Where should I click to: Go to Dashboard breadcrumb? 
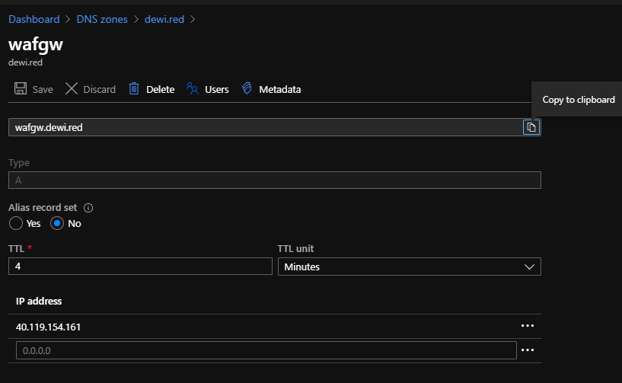click(x=33, y=18)
